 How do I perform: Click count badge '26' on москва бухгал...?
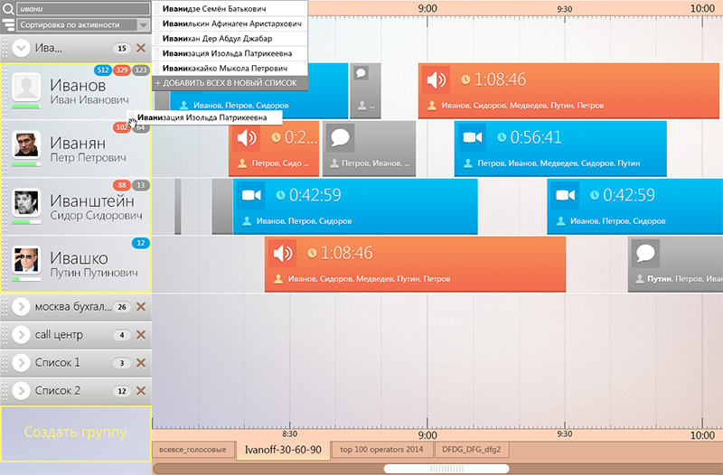click(x=122, y=307)
